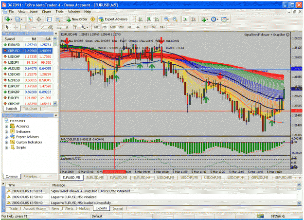Open the Profiles dropdown arrow
This screenshot has height=220, width=304.
coord(21,19)
